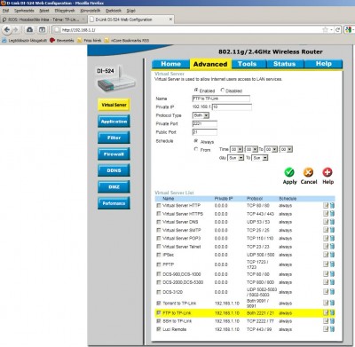355x347 pixels.
Task: Edit the SSH to TP-Link entry
Action: [326, 321]
